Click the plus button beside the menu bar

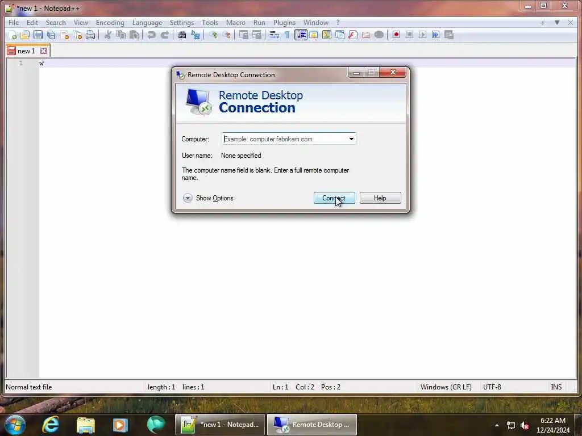tap(543, 23)
